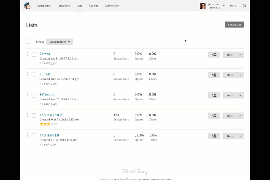
Task: Add subscriber to EETesting list icon
Action: pyautogui.click(x=214, y=95)
